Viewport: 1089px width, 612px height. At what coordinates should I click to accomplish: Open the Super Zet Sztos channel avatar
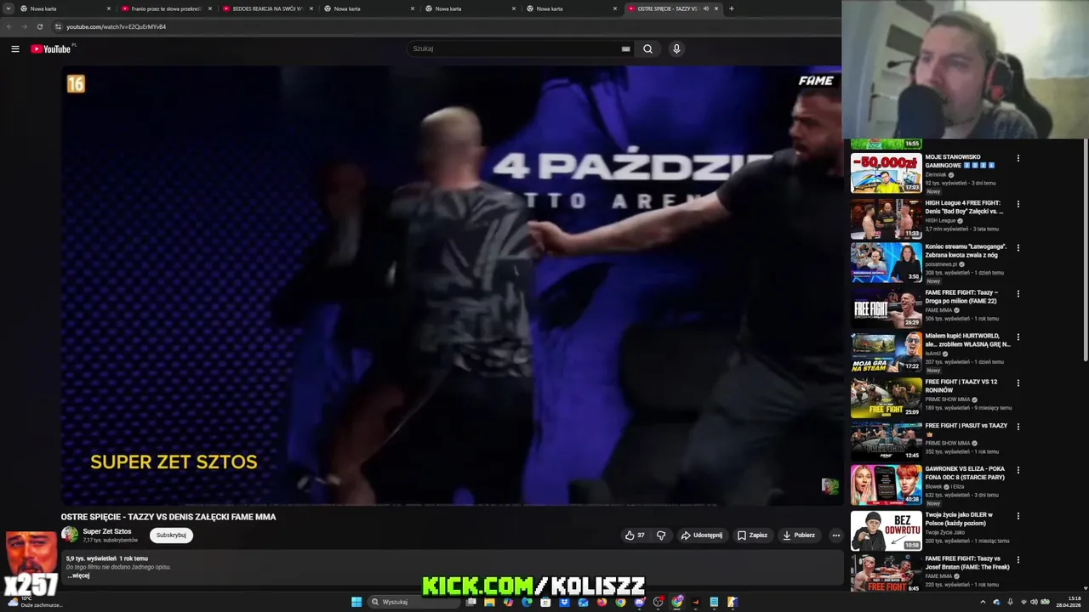click(x=70, y=535)
